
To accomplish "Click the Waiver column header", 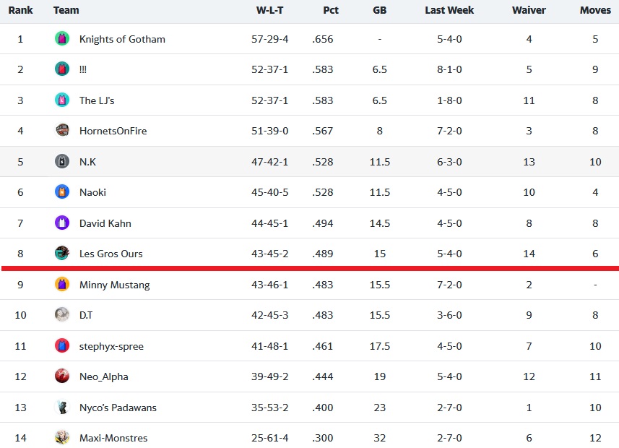I will (529, 10).
